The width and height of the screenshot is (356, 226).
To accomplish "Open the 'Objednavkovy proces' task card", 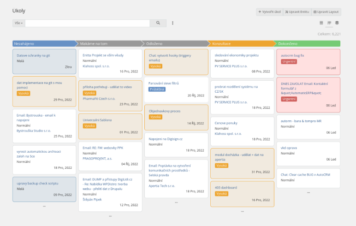I will (x=164, y=111).
